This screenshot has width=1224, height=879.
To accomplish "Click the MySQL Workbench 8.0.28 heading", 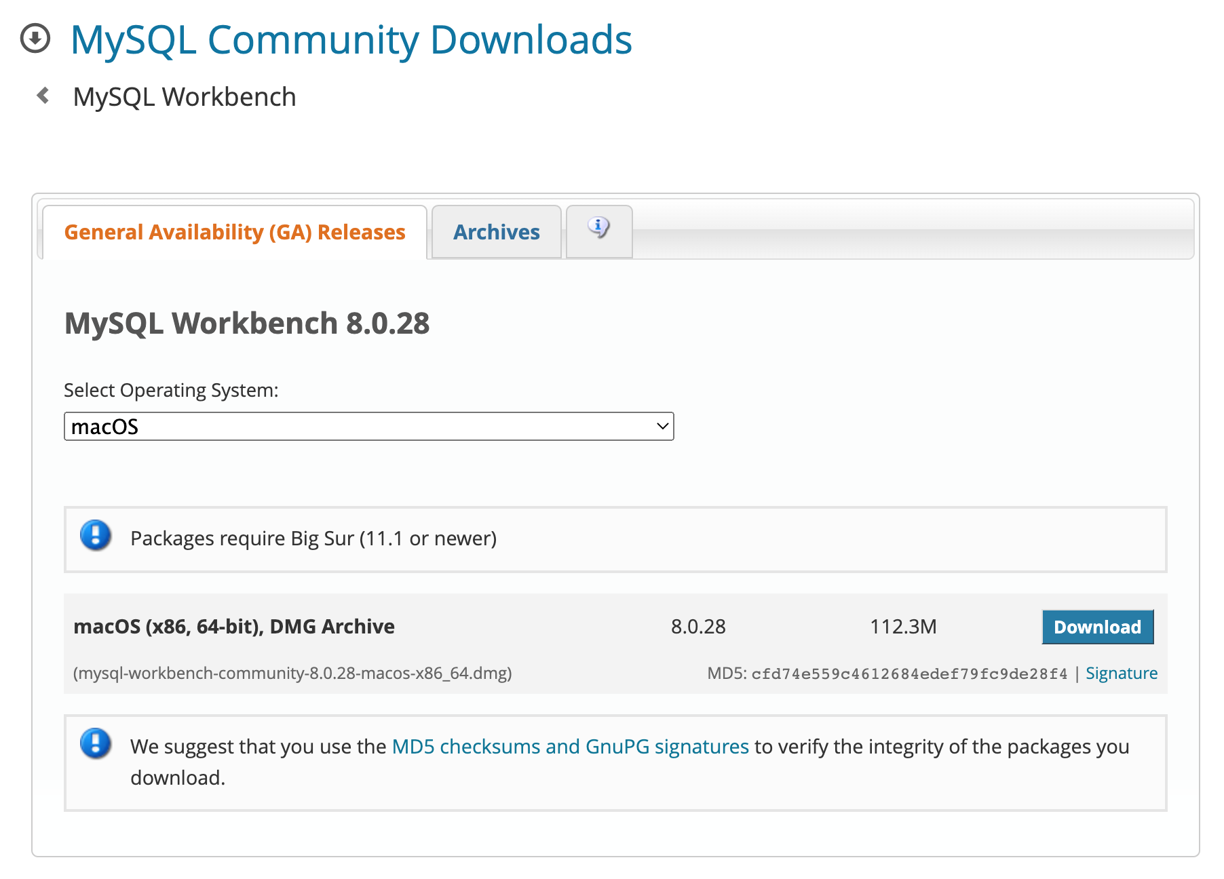I will click(x=247, y=323).
